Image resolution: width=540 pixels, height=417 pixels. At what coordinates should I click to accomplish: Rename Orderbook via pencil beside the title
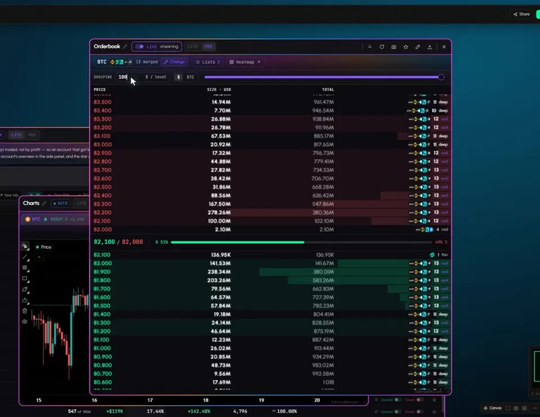click(125, 47)
